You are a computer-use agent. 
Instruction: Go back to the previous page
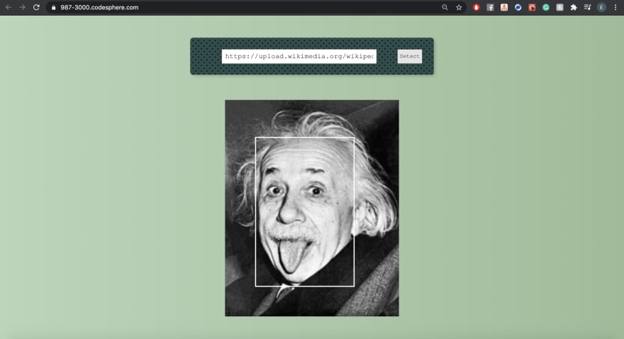click(x=9, y=7)
